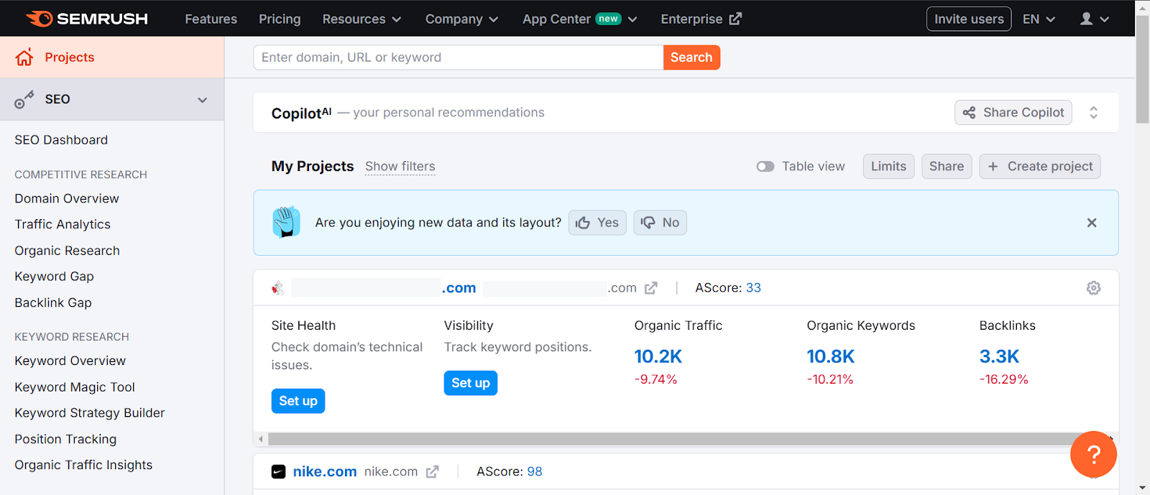Viewport: 1150px width, 495px height.
Task: Click horizontal scrollbar left arrow
Action: click(x=261, y=439)
